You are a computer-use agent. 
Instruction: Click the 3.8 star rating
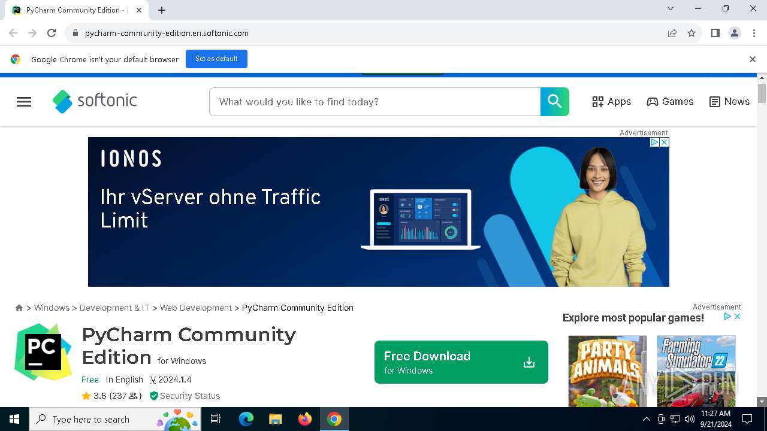click(x=111, y=396)
